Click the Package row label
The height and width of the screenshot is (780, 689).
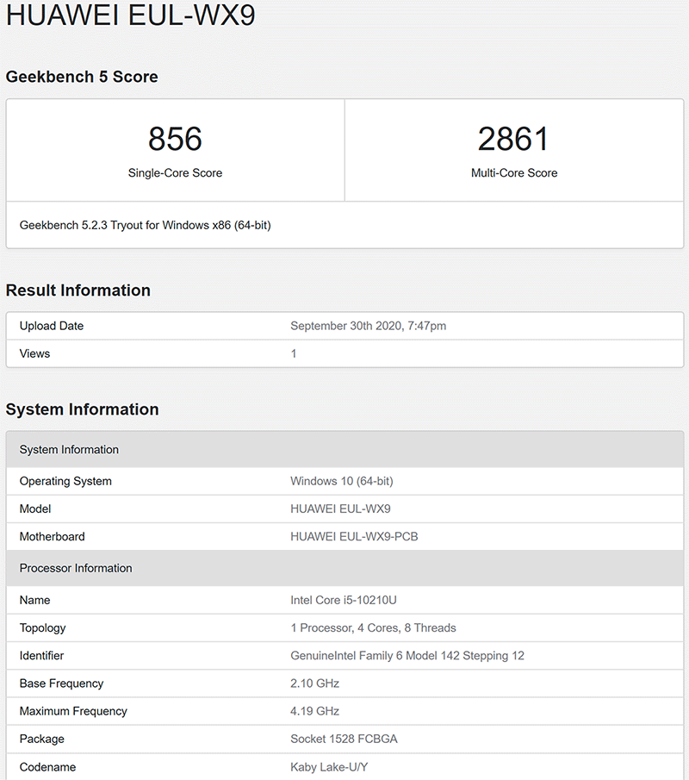click(42, 739)
